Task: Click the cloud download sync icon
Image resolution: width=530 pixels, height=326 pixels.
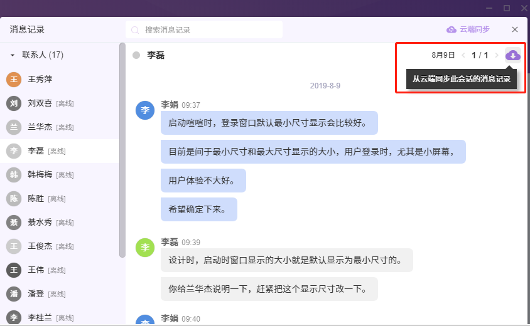Action: pos(513,55)
